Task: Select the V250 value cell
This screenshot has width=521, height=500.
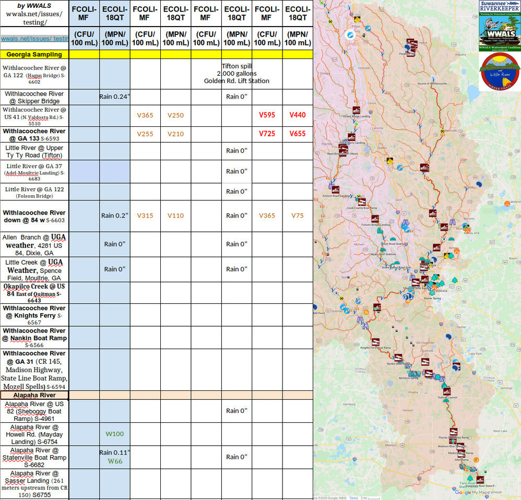Action: (x=175, y=115)
